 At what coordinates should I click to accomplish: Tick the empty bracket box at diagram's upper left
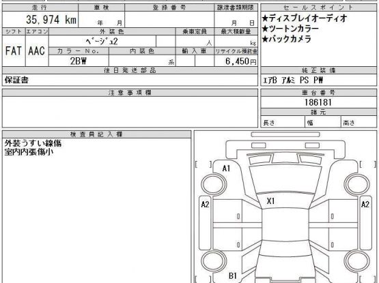(203, 164)
